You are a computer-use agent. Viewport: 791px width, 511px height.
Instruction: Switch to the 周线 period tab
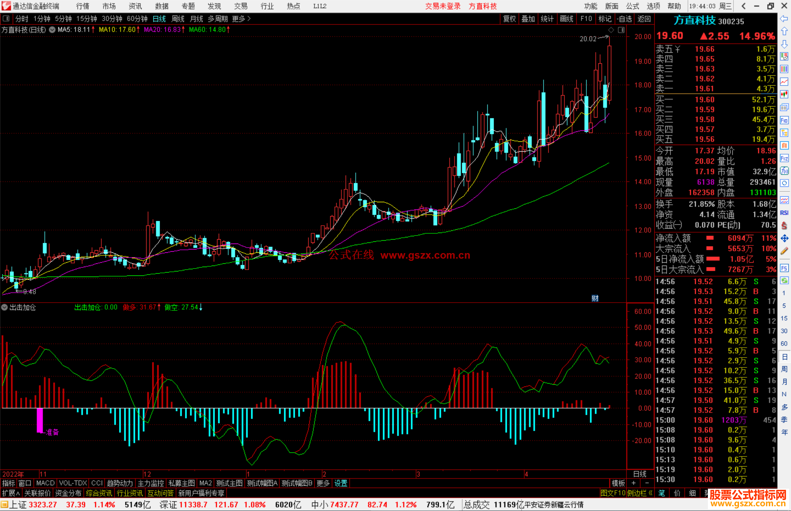pyautogui.click(x=178, y=19)
